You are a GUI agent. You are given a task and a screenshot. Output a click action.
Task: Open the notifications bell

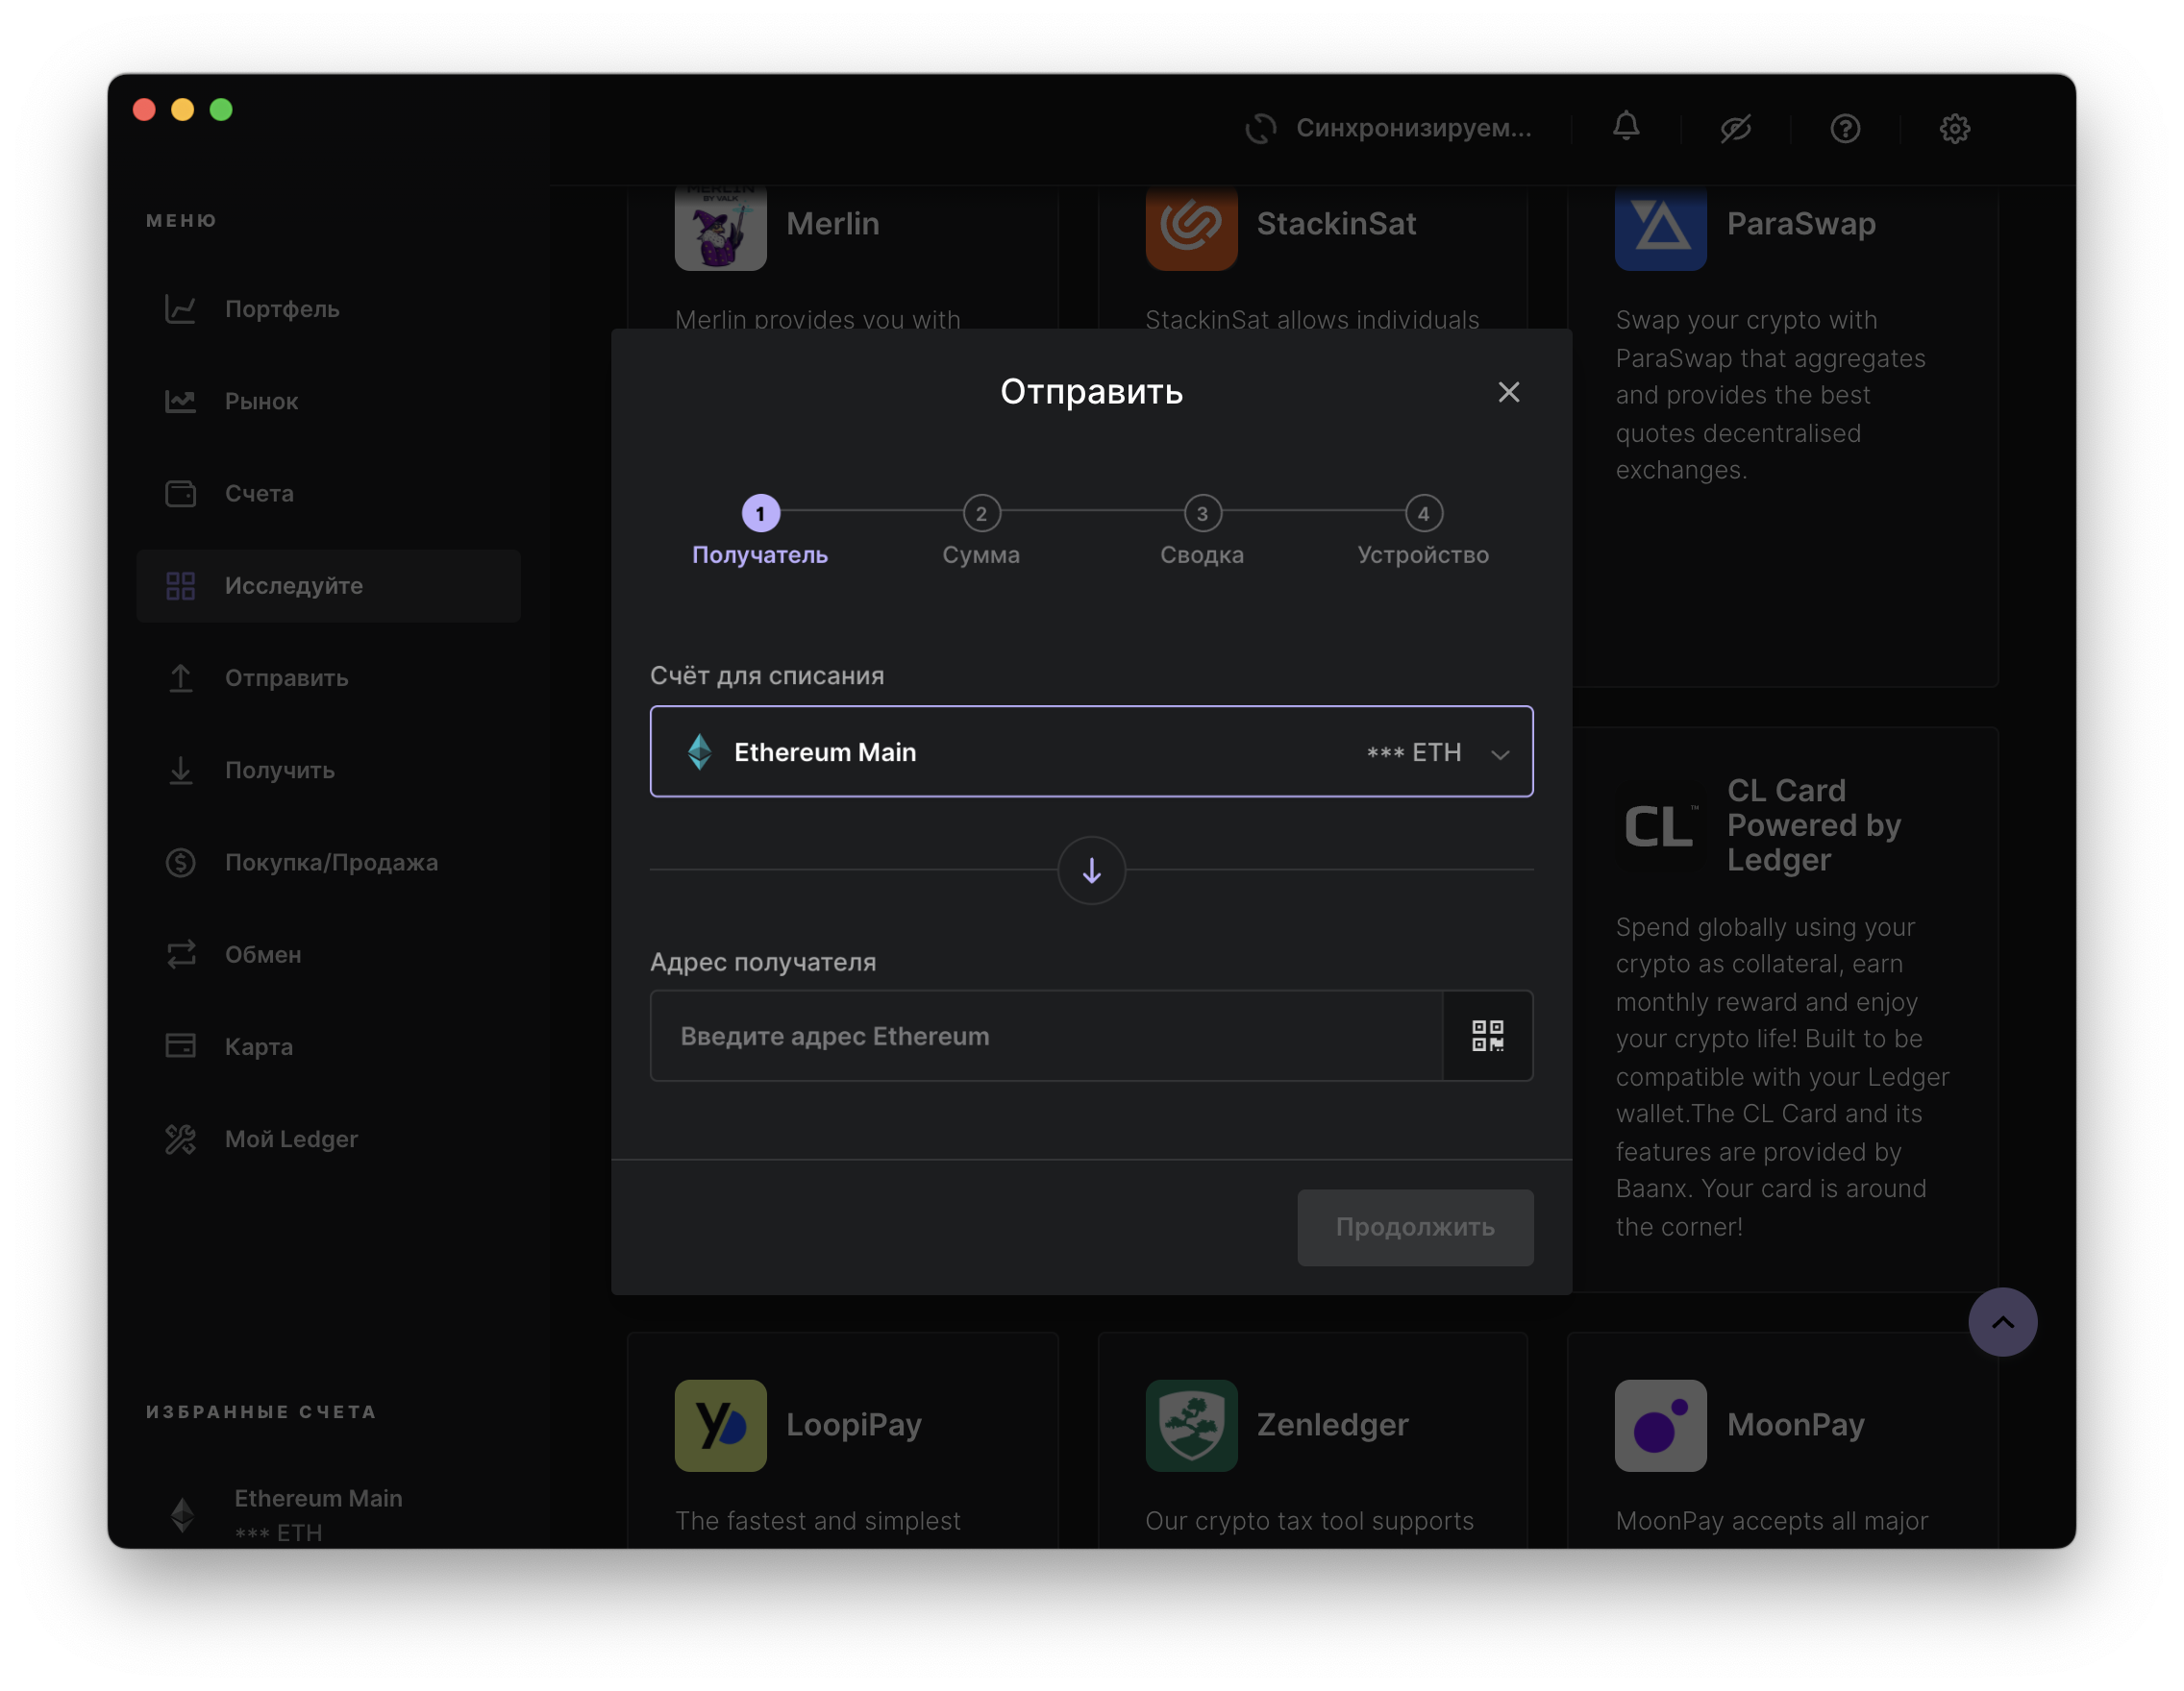click(x=1626, y=127)
